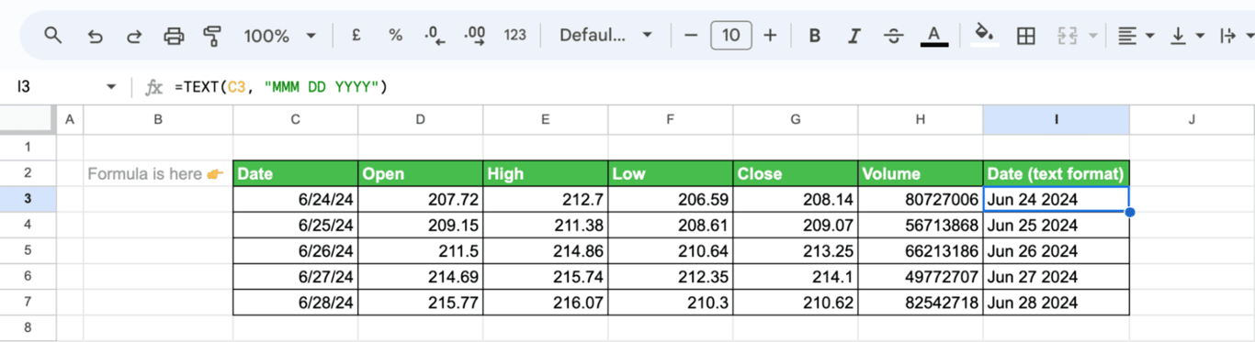Open the text color picker

pyautogui.click(x=934, y=36)
